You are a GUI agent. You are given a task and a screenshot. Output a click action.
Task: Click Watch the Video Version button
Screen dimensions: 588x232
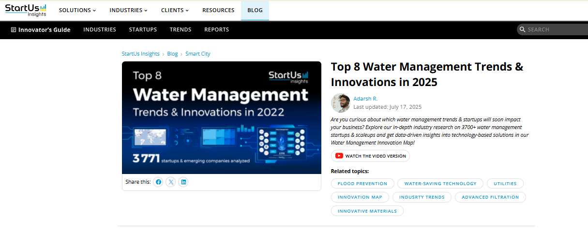tap(370, 156)
